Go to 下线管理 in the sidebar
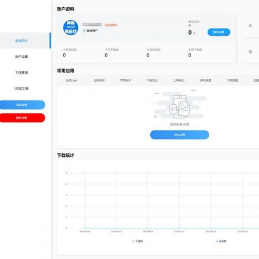The width and height of the screenshot is (259, 259). click(22, 73)
